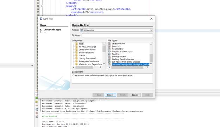
Task: Click Categories list scroll-left arrow
Action: point(74,67)
